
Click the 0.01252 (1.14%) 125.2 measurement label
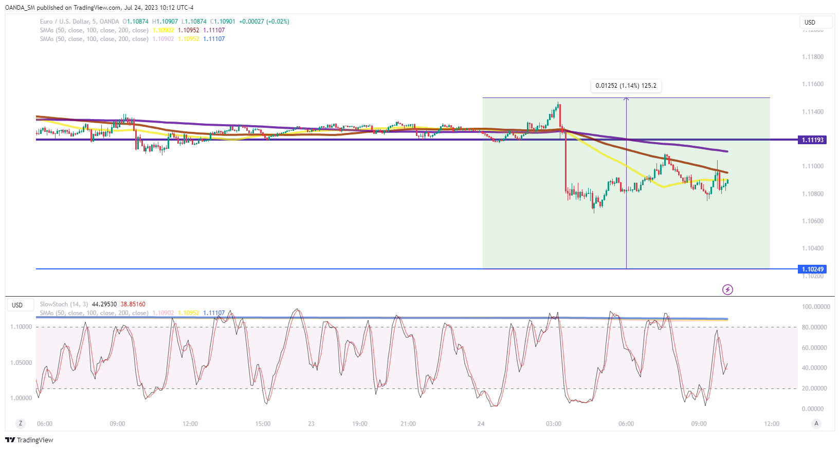click(x=626, y=86)
